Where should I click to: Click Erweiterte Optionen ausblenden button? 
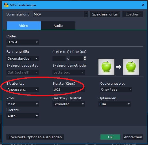point(35,137)
